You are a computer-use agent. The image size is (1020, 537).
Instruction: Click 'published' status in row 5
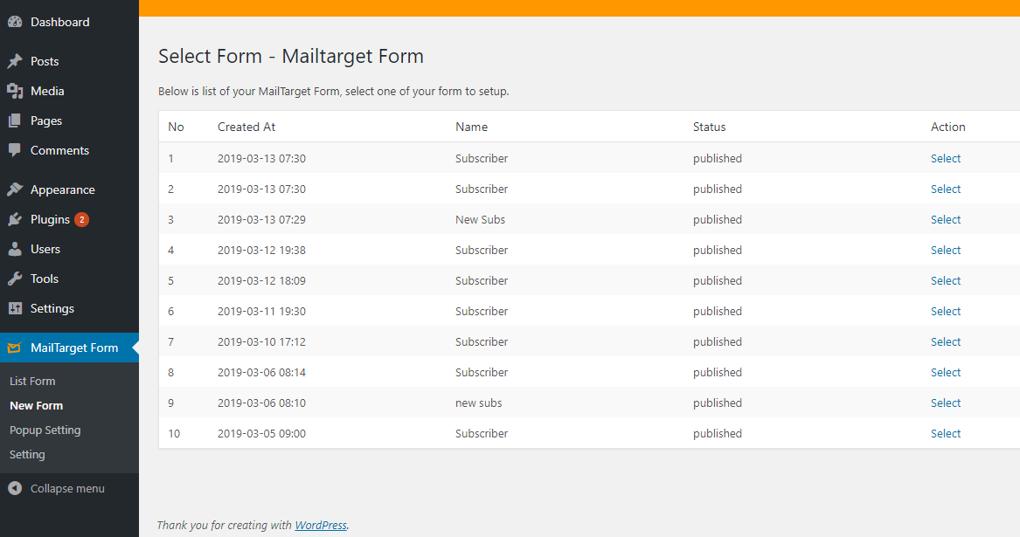pos(718,281)
